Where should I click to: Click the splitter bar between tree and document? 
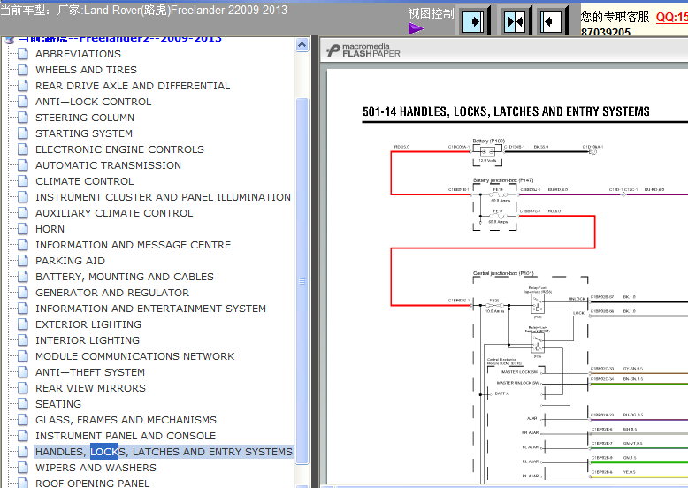[314, 262]
